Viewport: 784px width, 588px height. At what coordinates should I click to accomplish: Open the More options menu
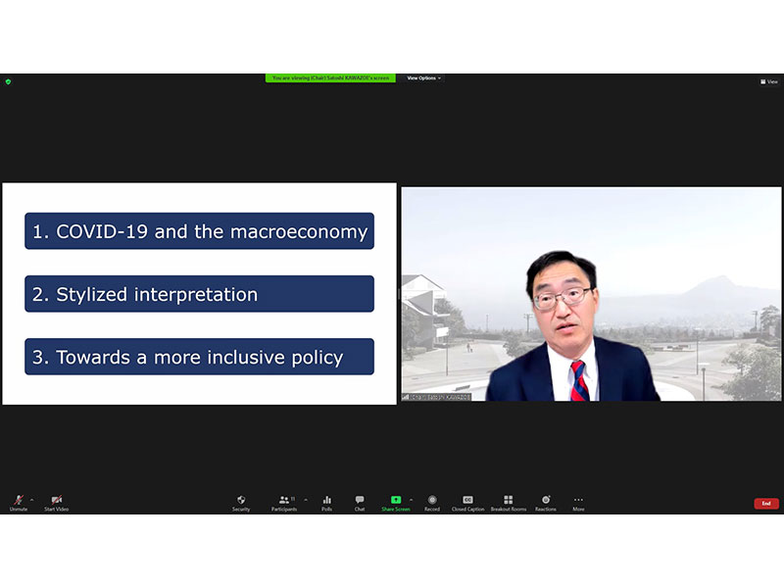578,502
